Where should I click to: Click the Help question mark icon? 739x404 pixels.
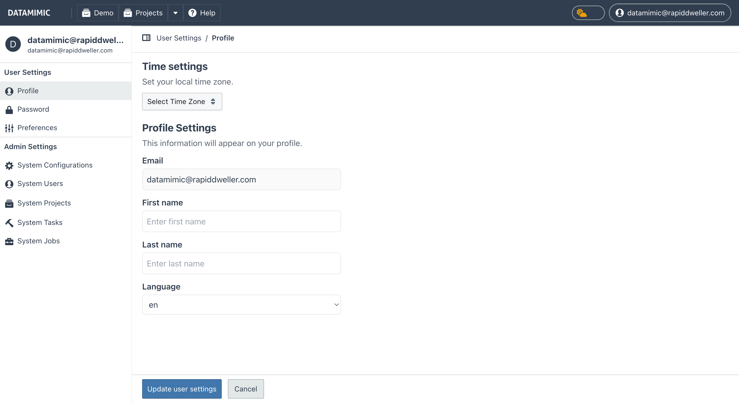(192, 13)
